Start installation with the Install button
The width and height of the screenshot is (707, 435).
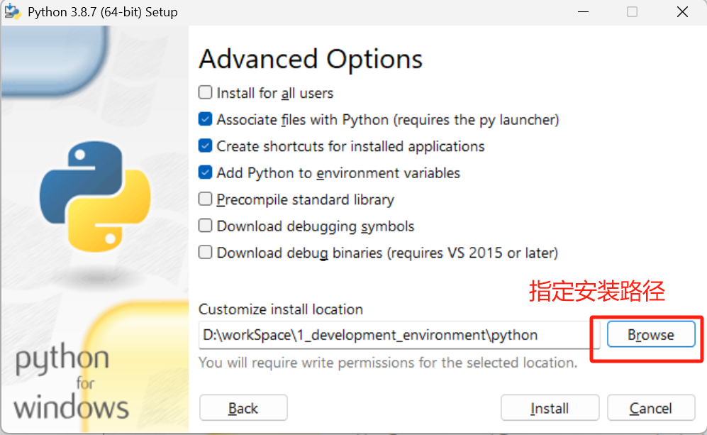(x=550, y=408)
